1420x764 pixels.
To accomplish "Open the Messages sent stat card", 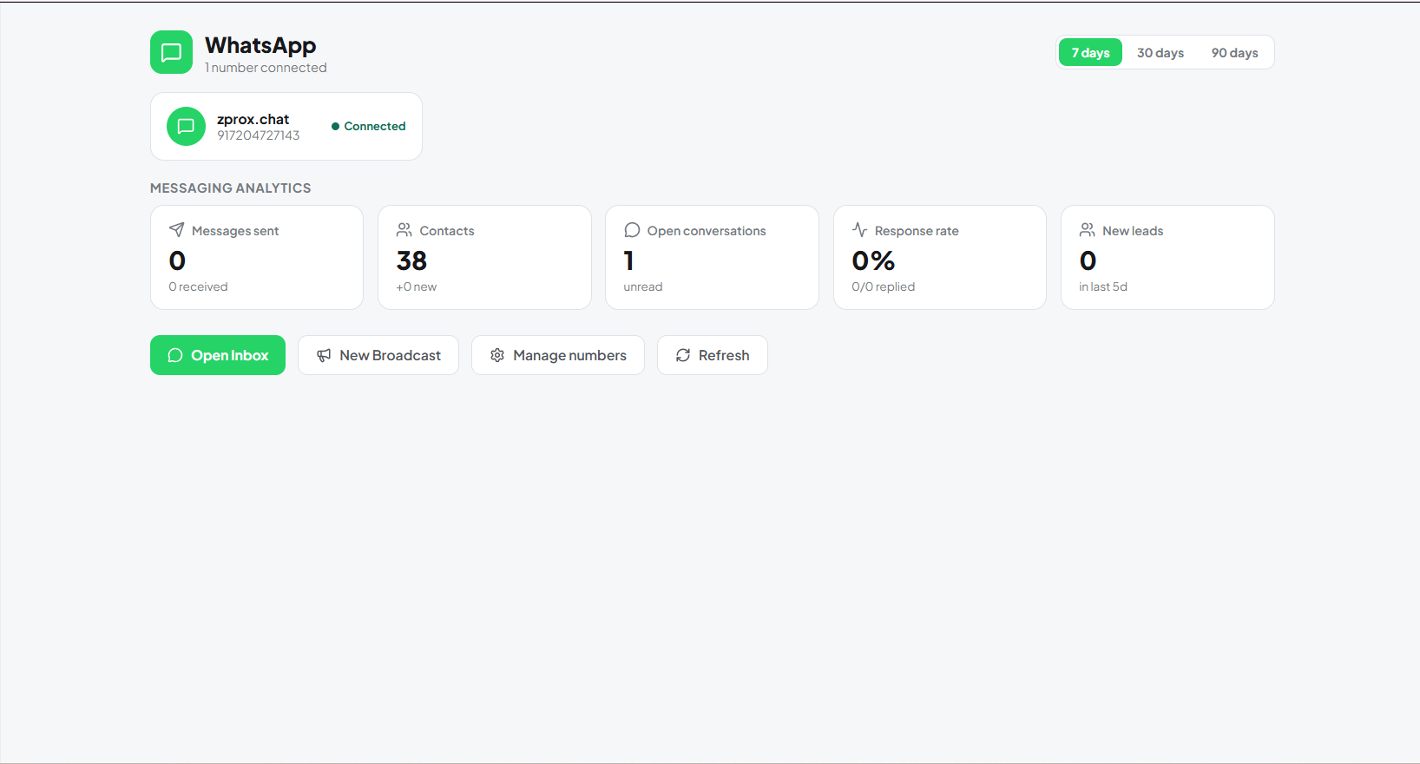I will pyautogui.click(x=257, y=257).
